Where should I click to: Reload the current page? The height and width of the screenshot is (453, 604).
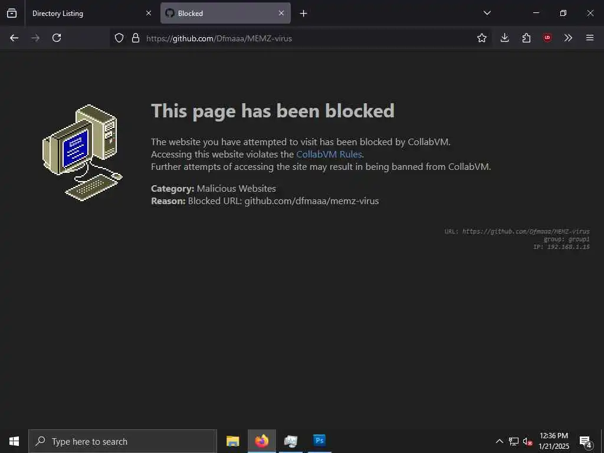[x=57, y=38]
